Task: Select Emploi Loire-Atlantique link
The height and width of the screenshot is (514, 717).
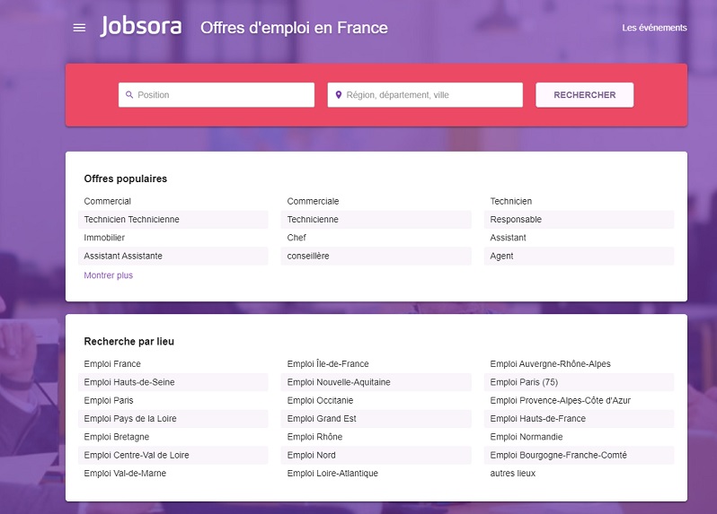Action: coord(332,474)
